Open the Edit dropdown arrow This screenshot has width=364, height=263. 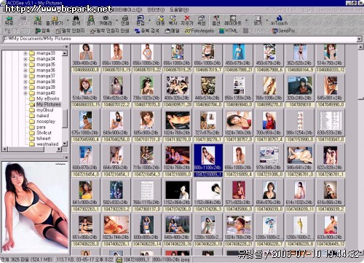click(149, 20)
